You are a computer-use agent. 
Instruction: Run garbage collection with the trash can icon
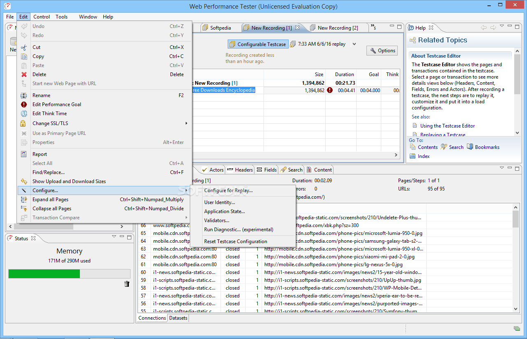point(127,284)
